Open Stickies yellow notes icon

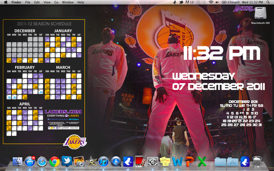(165, 161)
